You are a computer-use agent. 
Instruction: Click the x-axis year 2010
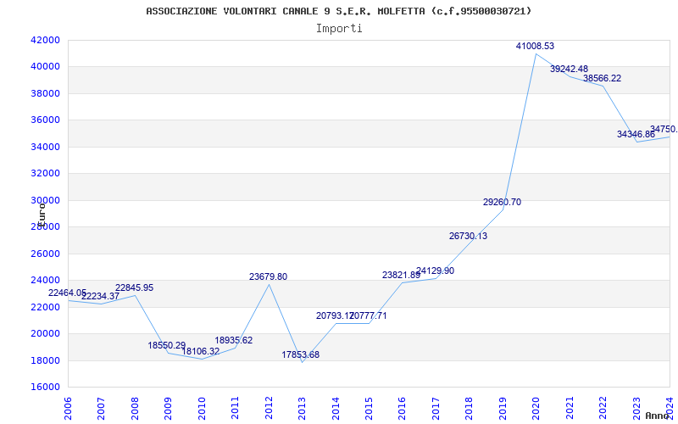tap(202, 409)
